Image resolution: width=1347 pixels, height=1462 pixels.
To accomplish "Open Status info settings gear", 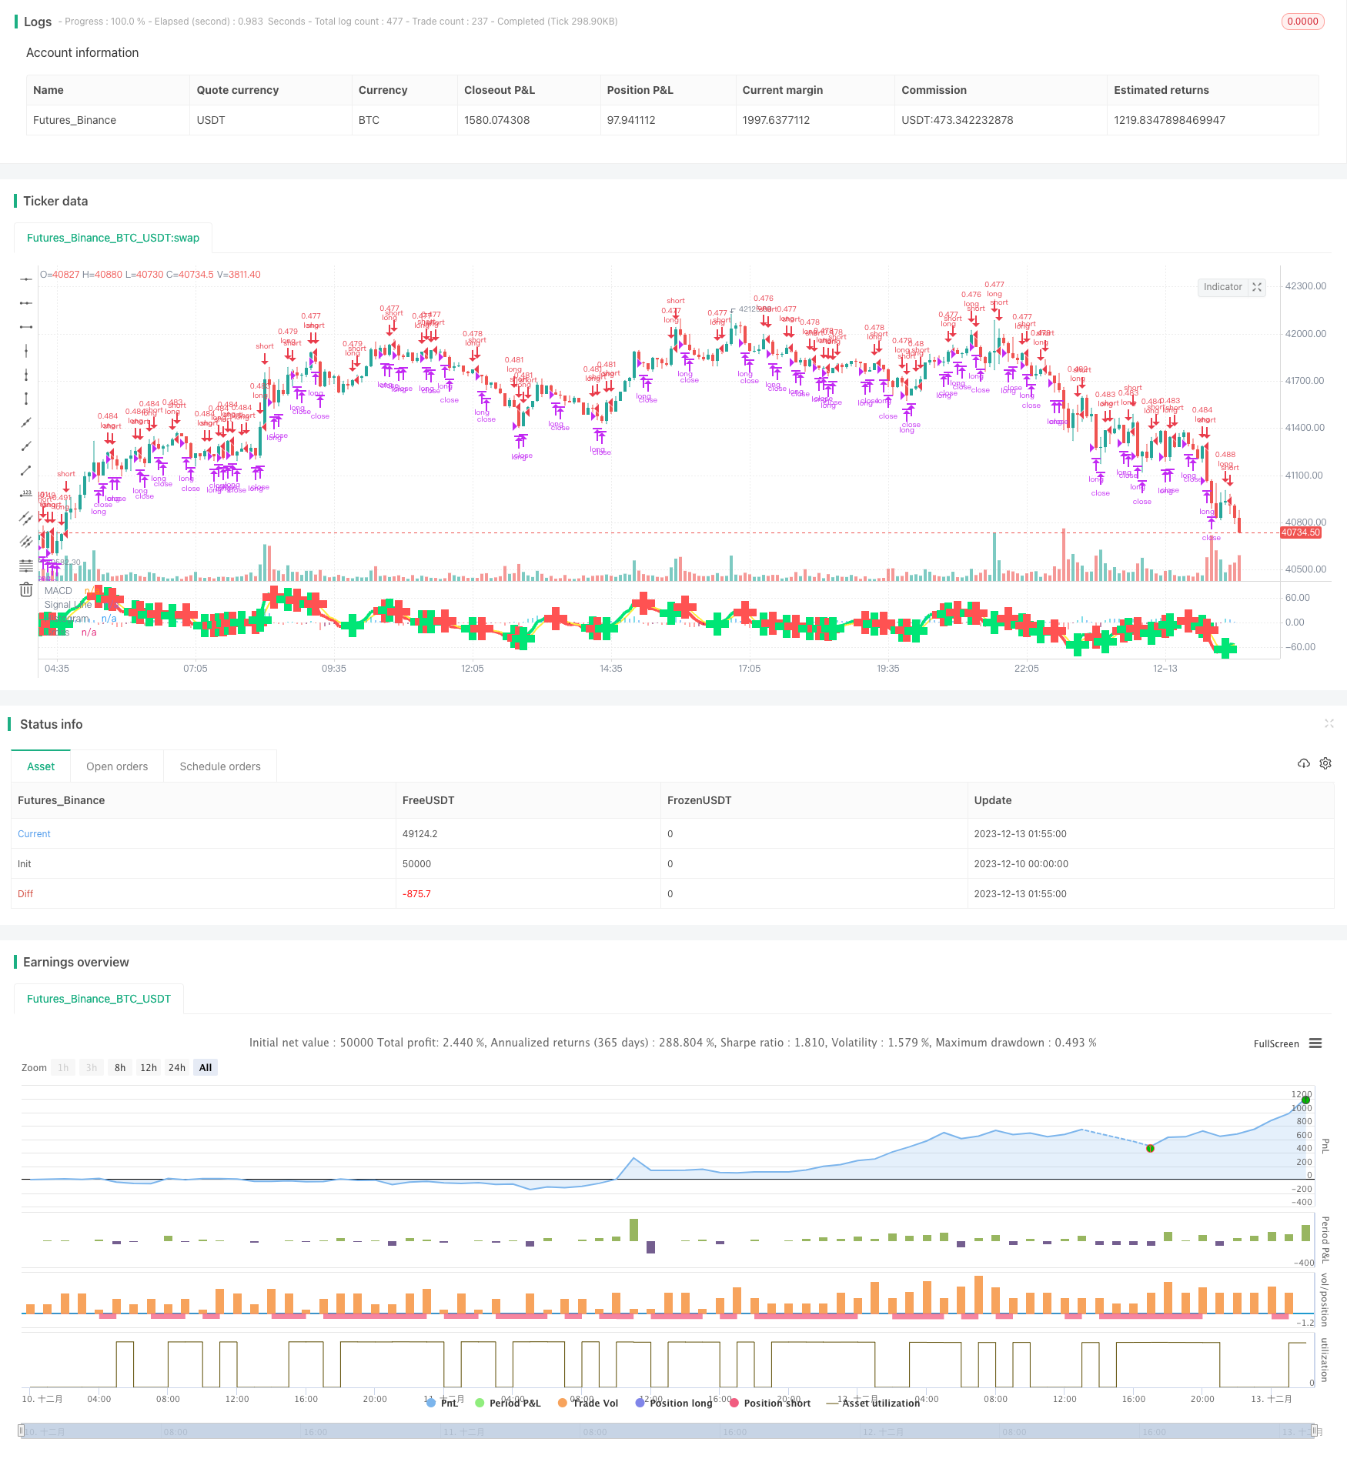I will pos(1325,763).
